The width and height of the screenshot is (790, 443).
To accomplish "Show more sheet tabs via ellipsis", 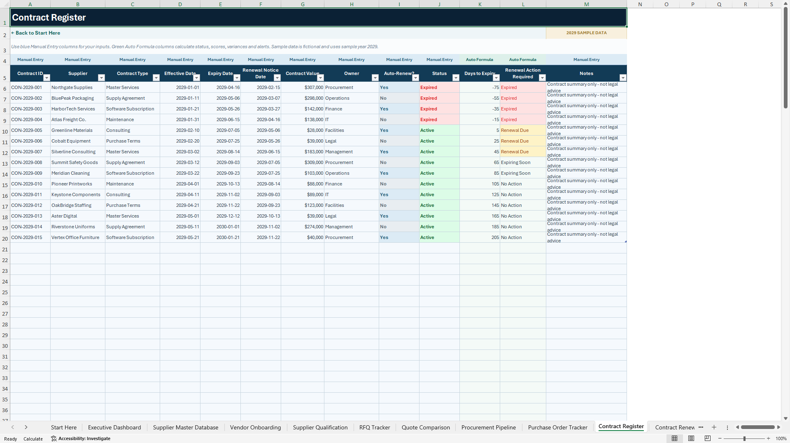I will pyautogui.click(x=701, y=427).
